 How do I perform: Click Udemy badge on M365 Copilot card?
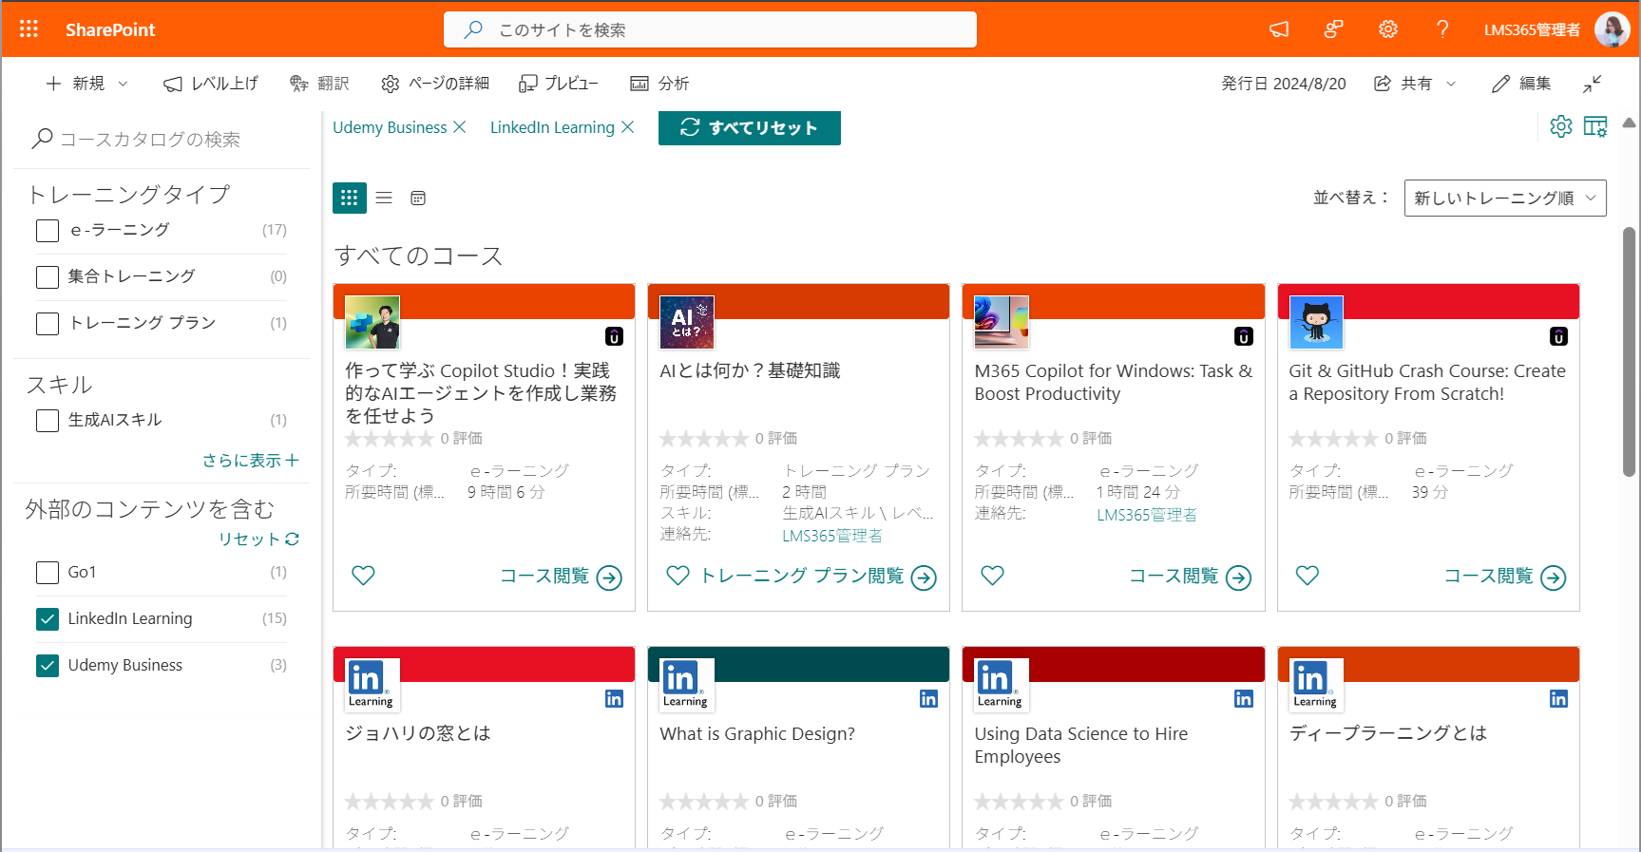(1244, 336)
